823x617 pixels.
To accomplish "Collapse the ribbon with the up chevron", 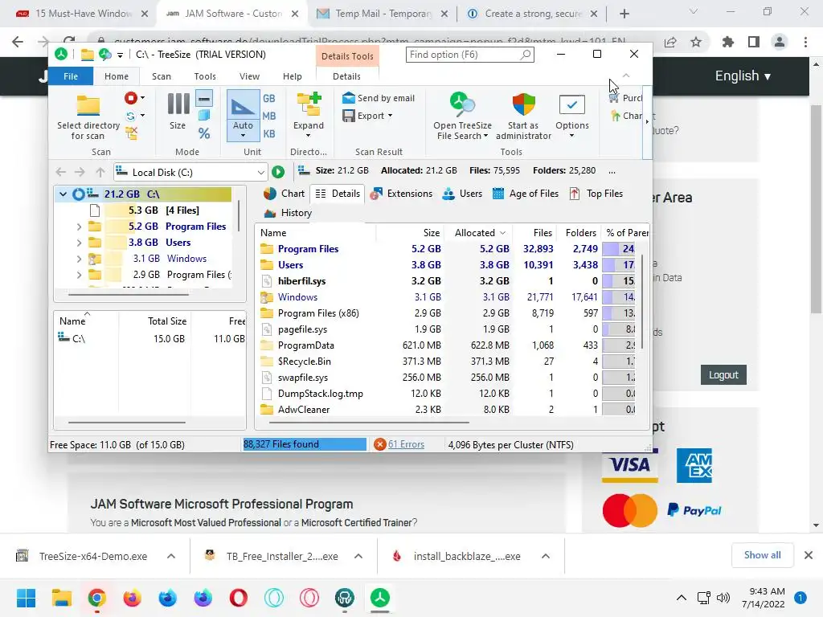I will (626, 76).
